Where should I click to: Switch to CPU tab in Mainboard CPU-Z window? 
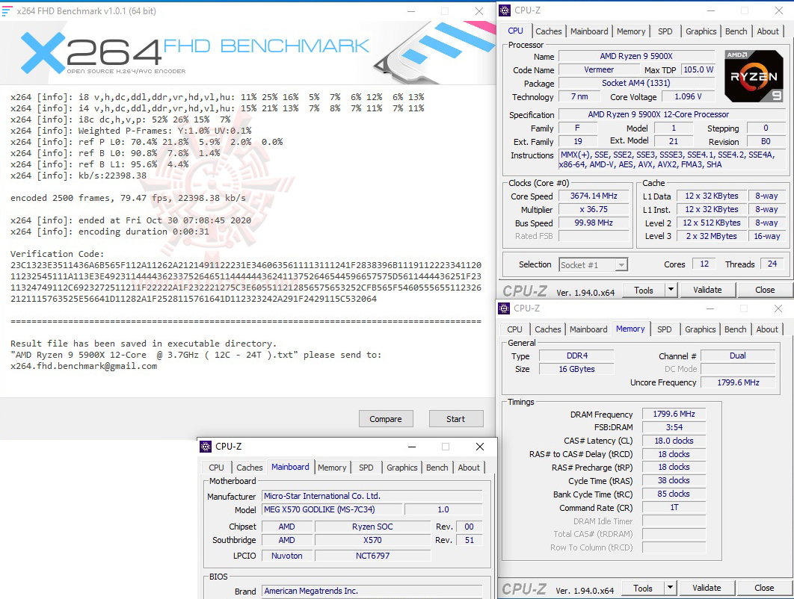click(x=216, y=468)
